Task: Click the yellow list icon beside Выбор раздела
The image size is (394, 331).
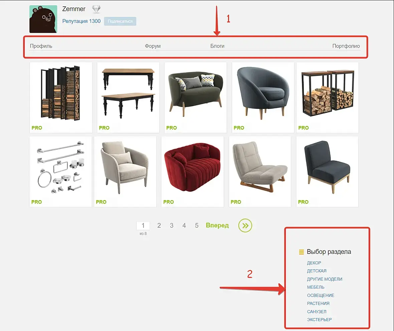Action: click(x=301, y=252)
